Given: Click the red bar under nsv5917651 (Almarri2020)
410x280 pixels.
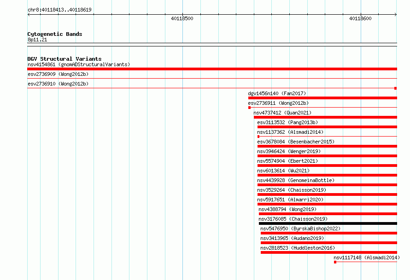Looking at the screenshot, I should [x=327, y=204].
